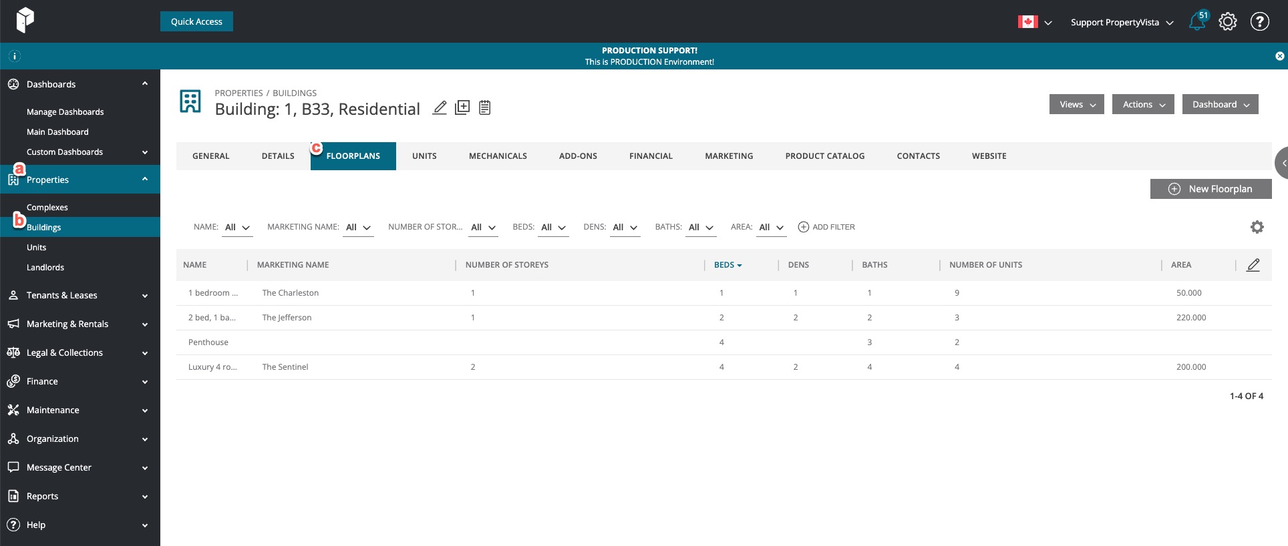Open the Baths filter dropdown
The height and width of the screenshot is (546, 1288).
pyautogui.click(x=701, y=228)
